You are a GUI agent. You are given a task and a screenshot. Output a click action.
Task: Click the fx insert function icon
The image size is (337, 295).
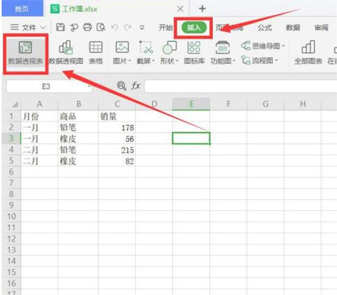(135, 86)
